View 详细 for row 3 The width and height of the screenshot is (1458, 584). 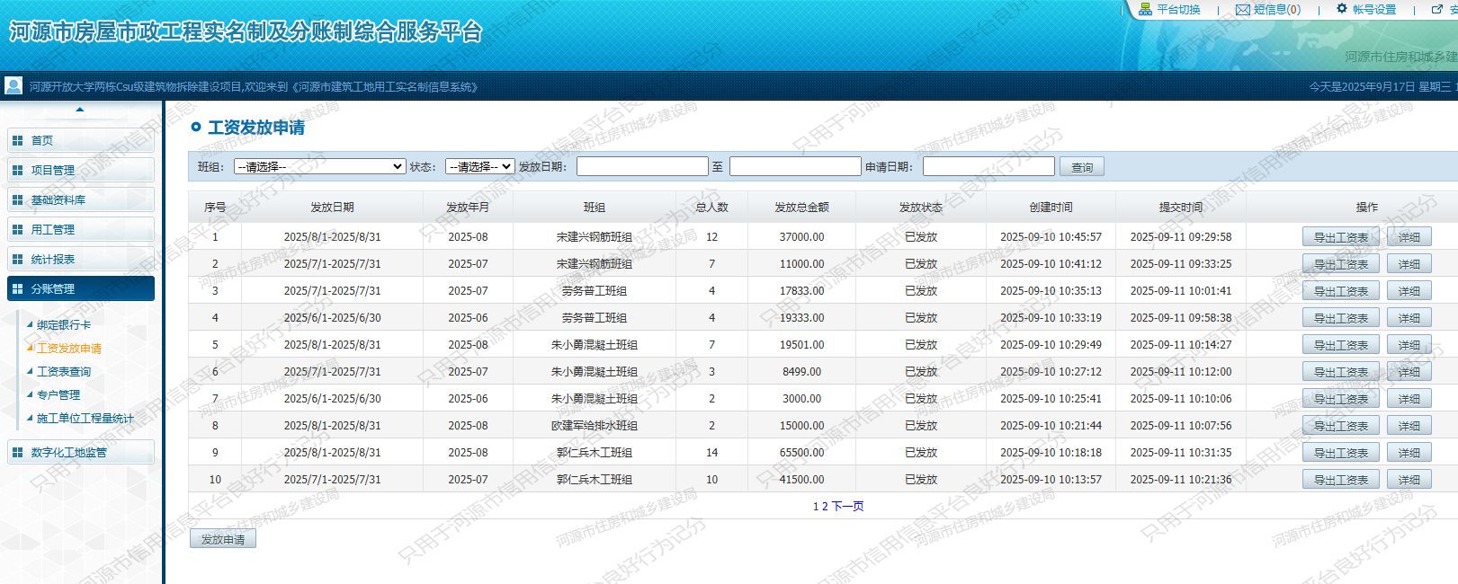(x=1409, y=291)
